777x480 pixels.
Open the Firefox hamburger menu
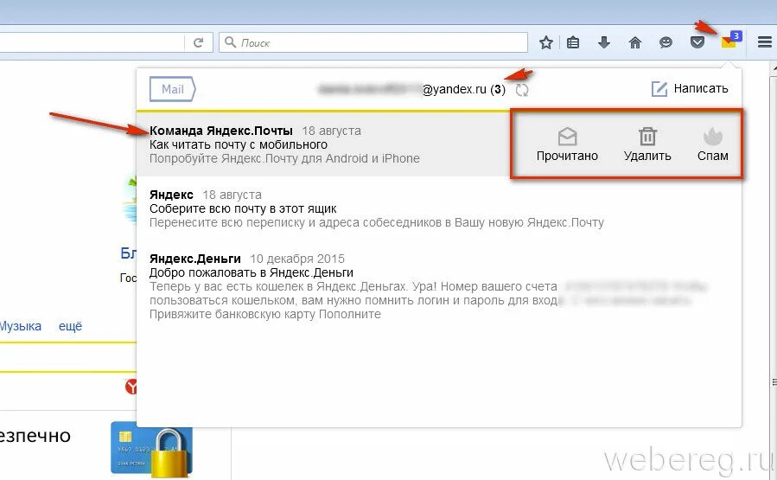(x=765, y=42)
